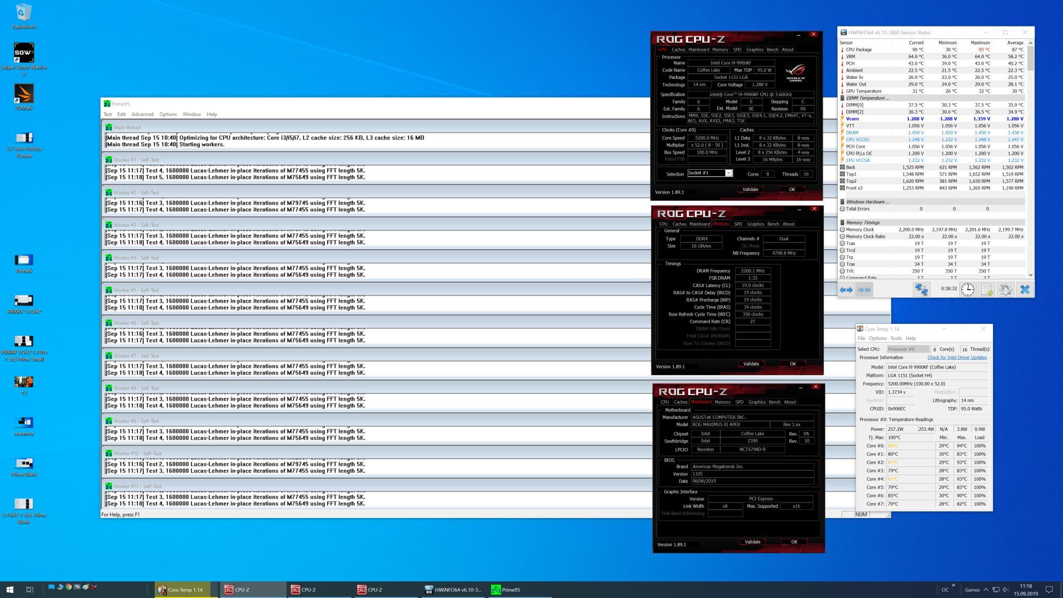
Task: Open Prime95 Test menu
Action: pos(107,114)
